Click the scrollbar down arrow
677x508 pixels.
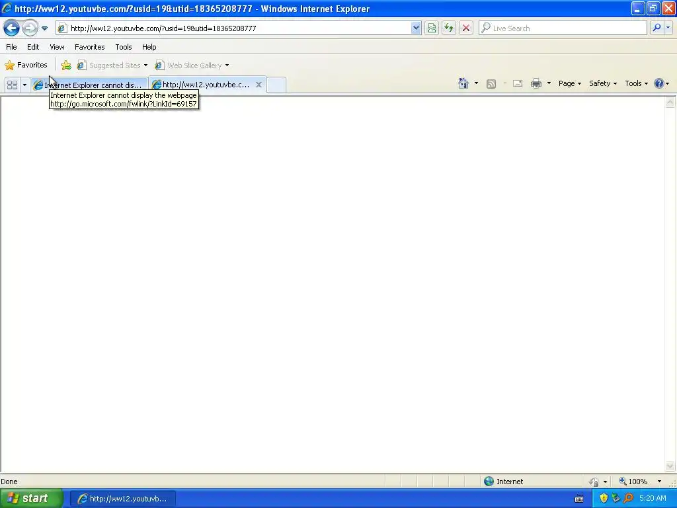coord(670,466)
